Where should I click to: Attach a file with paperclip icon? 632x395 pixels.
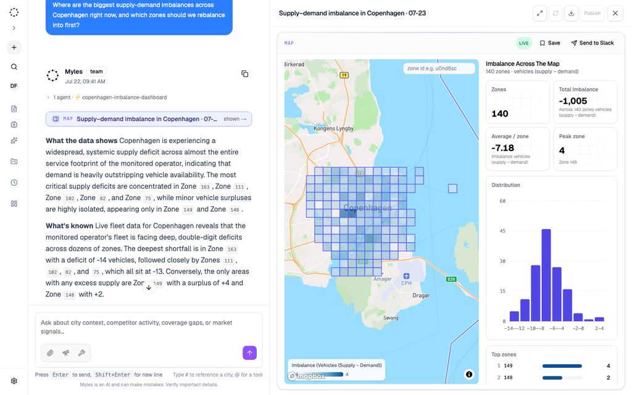point(49,352)
